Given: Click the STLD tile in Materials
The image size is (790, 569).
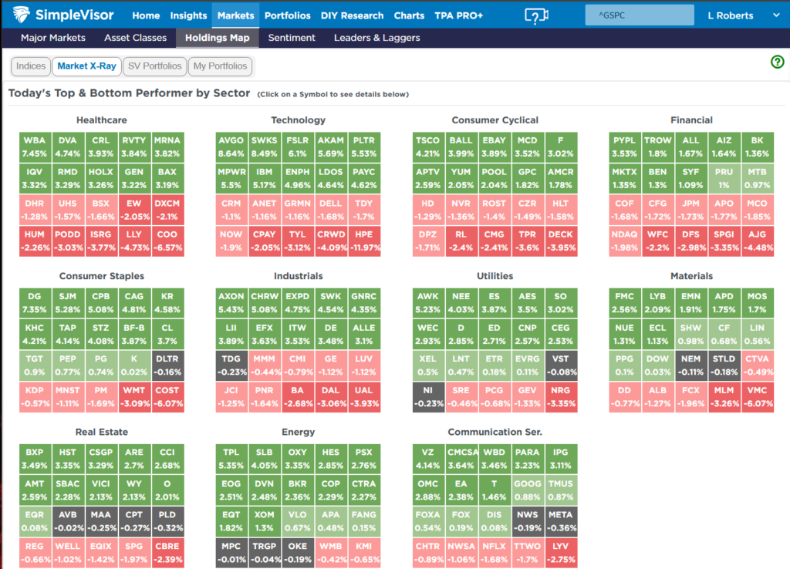Looking at the screenshot, I should (x=724, y=365).
